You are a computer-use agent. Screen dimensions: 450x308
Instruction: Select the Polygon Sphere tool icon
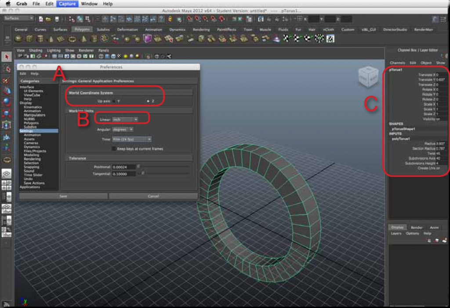coord(19,39)
